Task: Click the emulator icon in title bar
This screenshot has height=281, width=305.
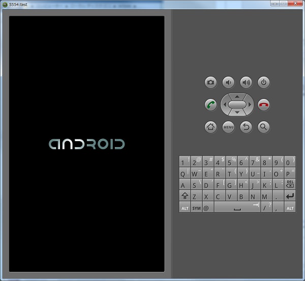Action: (x=5, y=5)
